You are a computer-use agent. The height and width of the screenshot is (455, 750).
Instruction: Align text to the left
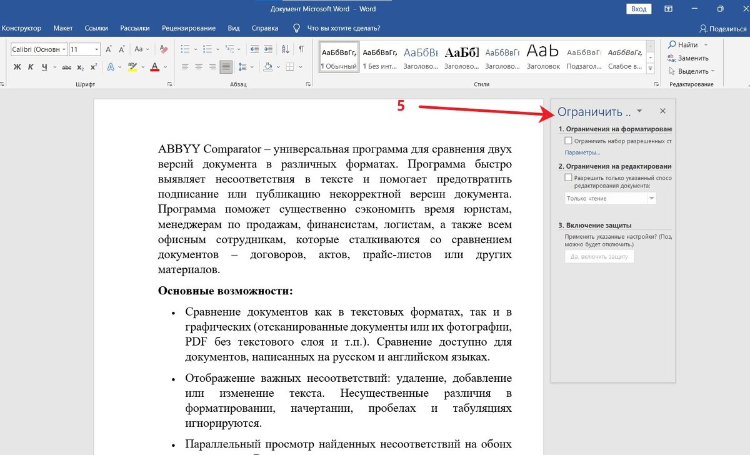pyautogui.click(x=185, y=67)
